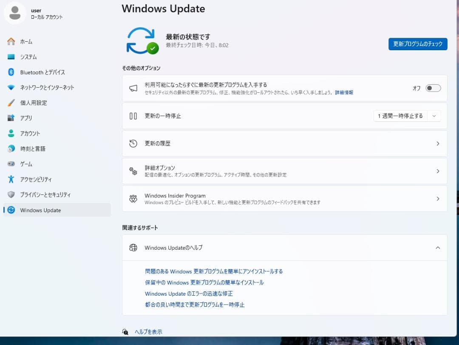Collapse the Windows Updateのヘルプ section
Image resolution: width=459 pixels, height=345 pixels.
click(x=438, y=248)
